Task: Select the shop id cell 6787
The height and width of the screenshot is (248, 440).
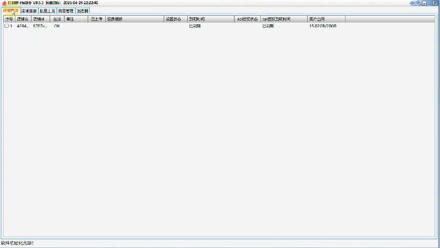Action: coord(40,26)
